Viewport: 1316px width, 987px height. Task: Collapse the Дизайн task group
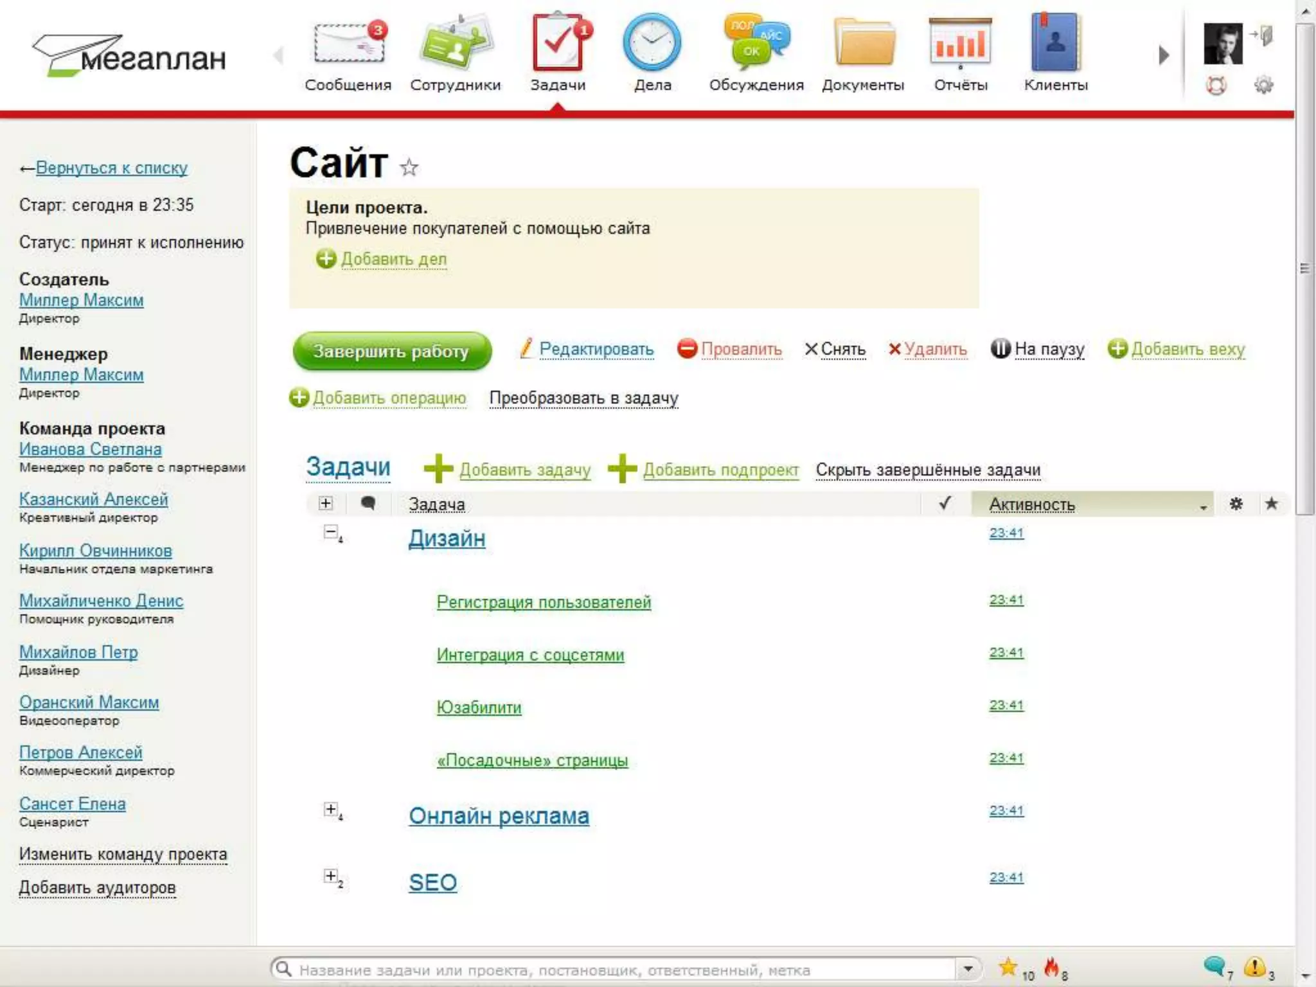330,532
